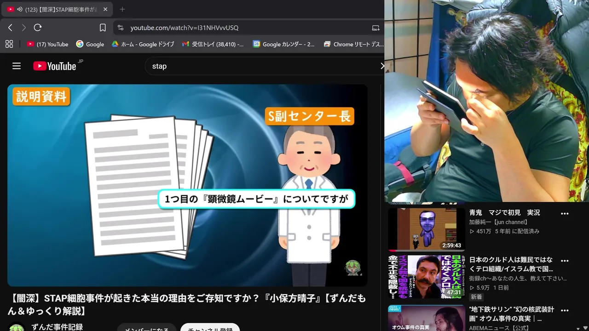Viewport: 589px width, 331px height.
Task: Click the address bar URL youtube.com/watch
Action: coord(184,28)
